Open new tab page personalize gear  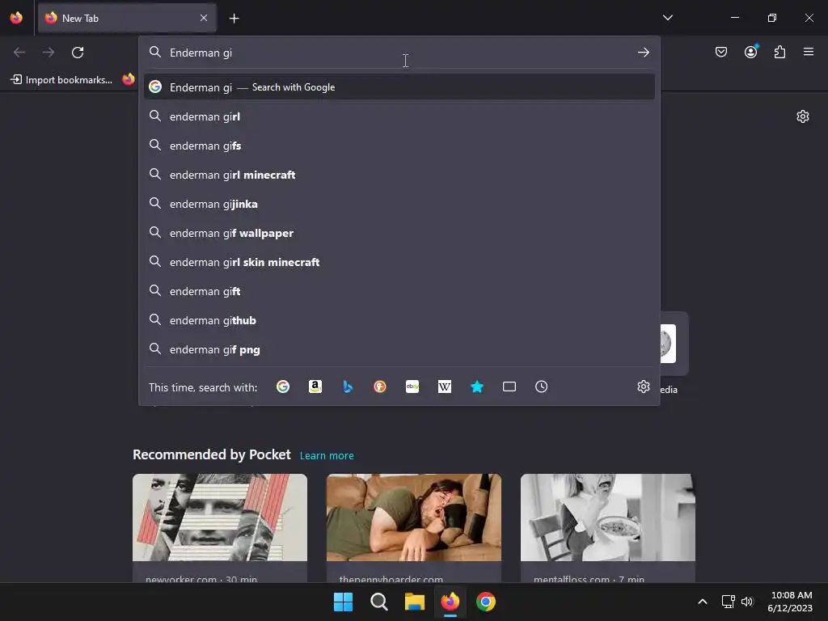[803, 116]
